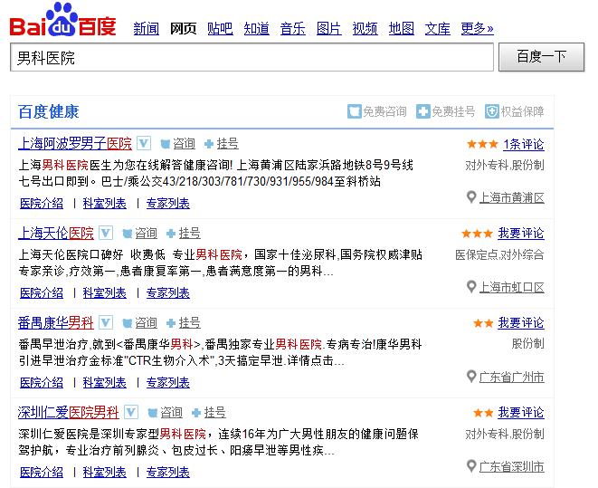Screen dimensions: 598x488
Task: Open the 上海阿波罗男子医院 result title
Action: click(75, 143)
